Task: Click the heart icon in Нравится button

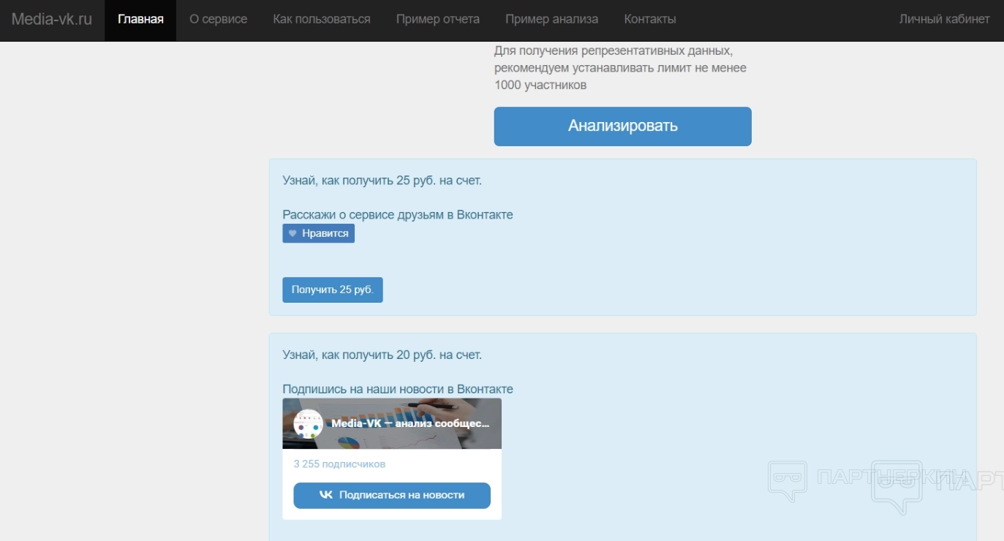Action: 292,233
